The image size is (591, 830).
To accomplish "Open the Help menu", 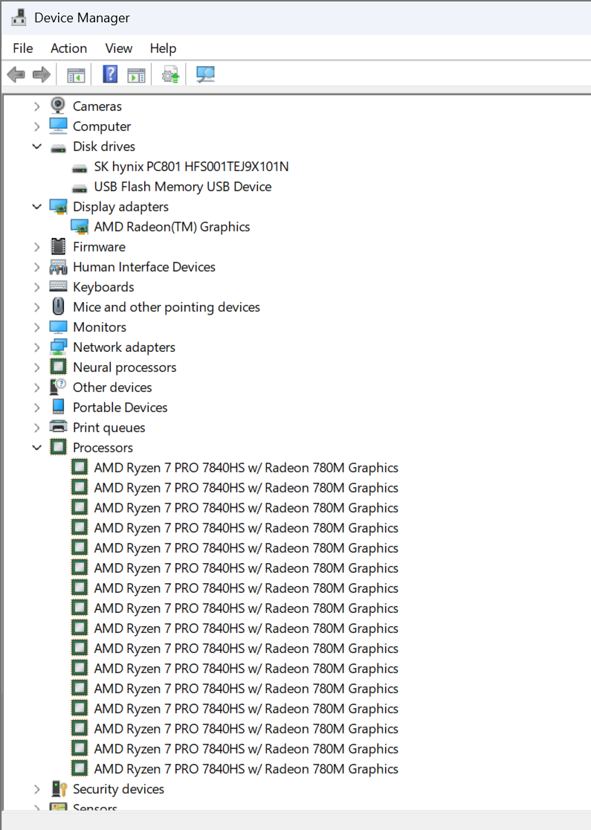I will (163, 48).
